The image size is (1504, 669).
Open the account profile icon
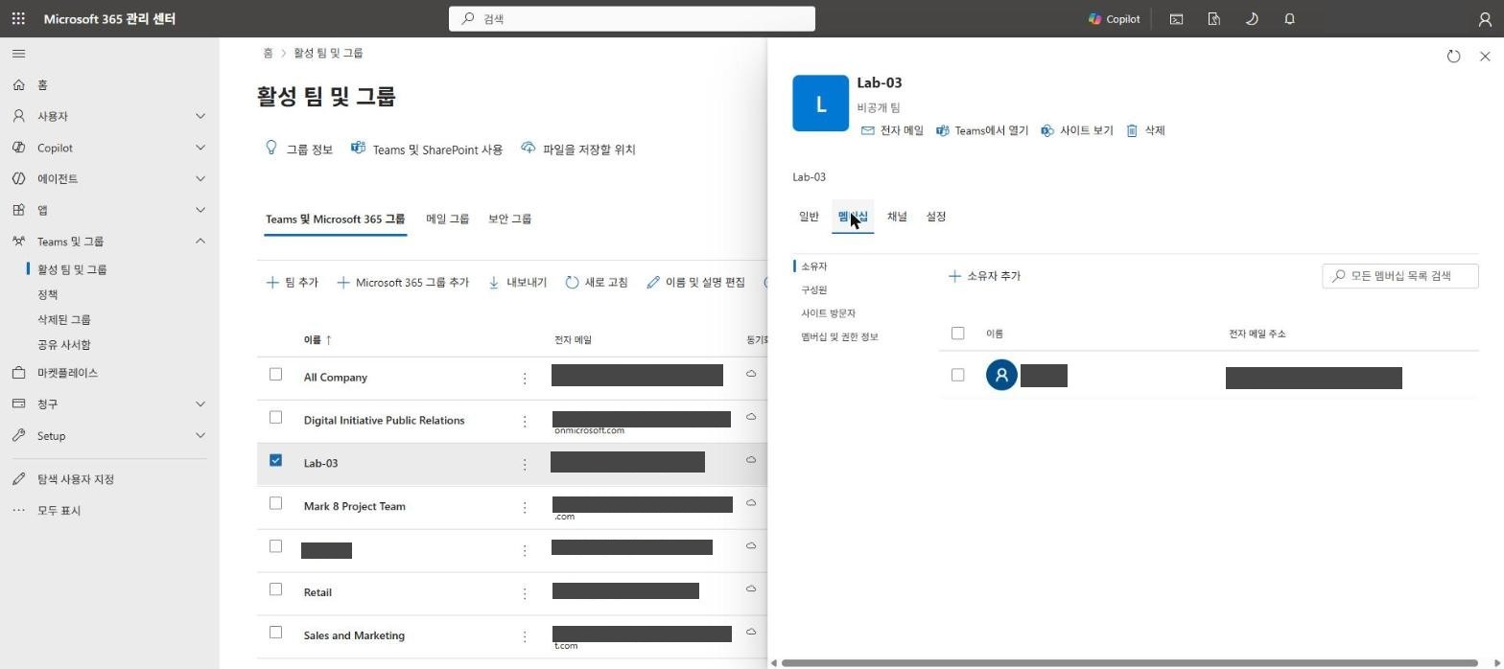pos(1485,18)
